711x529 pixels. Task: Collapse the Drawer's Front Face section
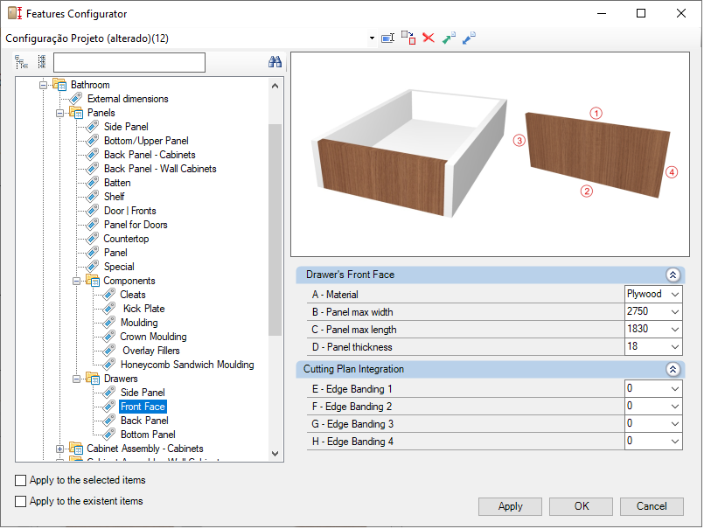point(673,275)
